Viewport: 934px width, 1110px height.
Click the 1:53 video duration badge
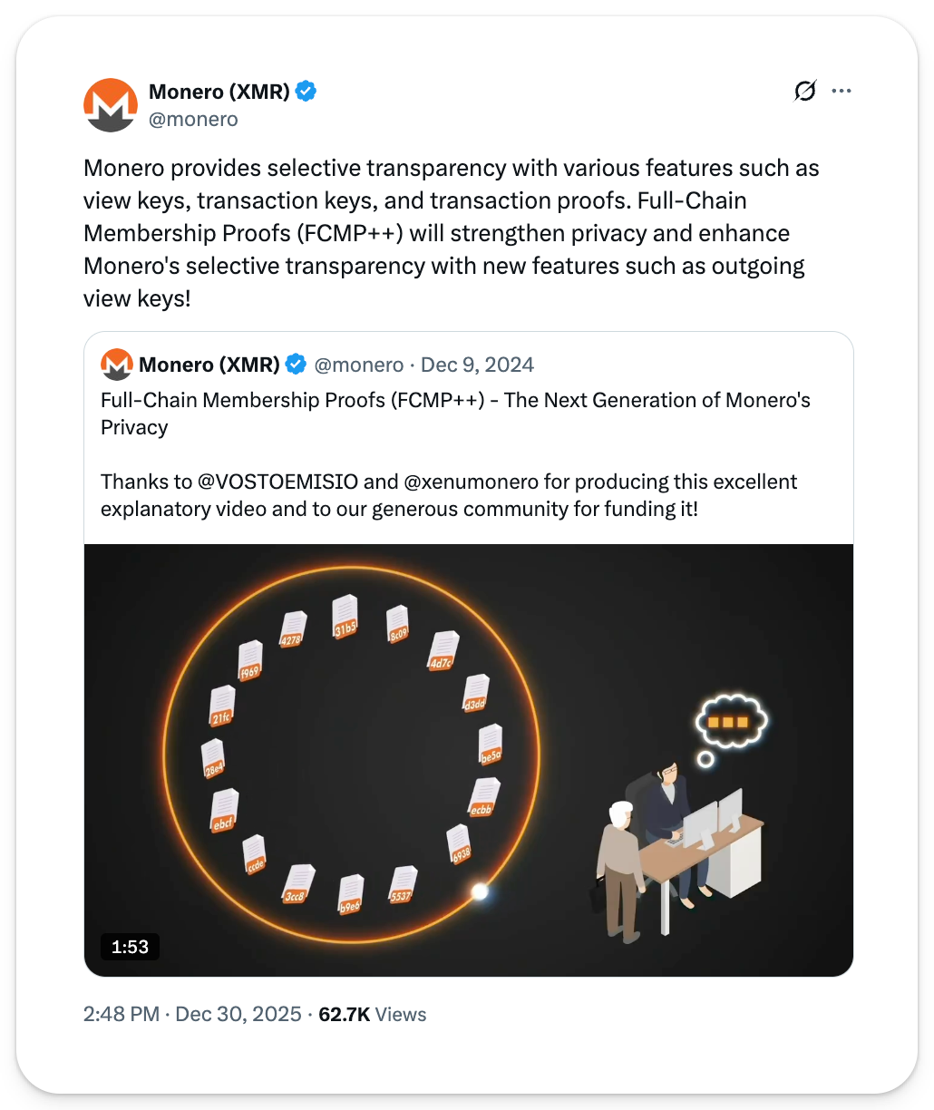click(130, 947)
